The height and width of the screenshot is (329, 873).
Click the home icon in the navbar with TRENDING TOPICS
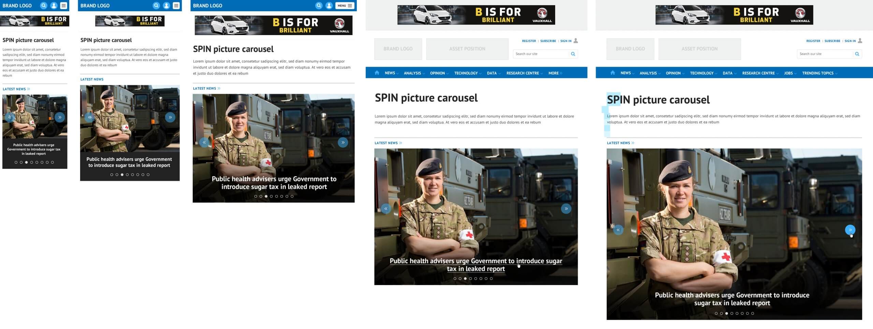[x=612, y=73]
